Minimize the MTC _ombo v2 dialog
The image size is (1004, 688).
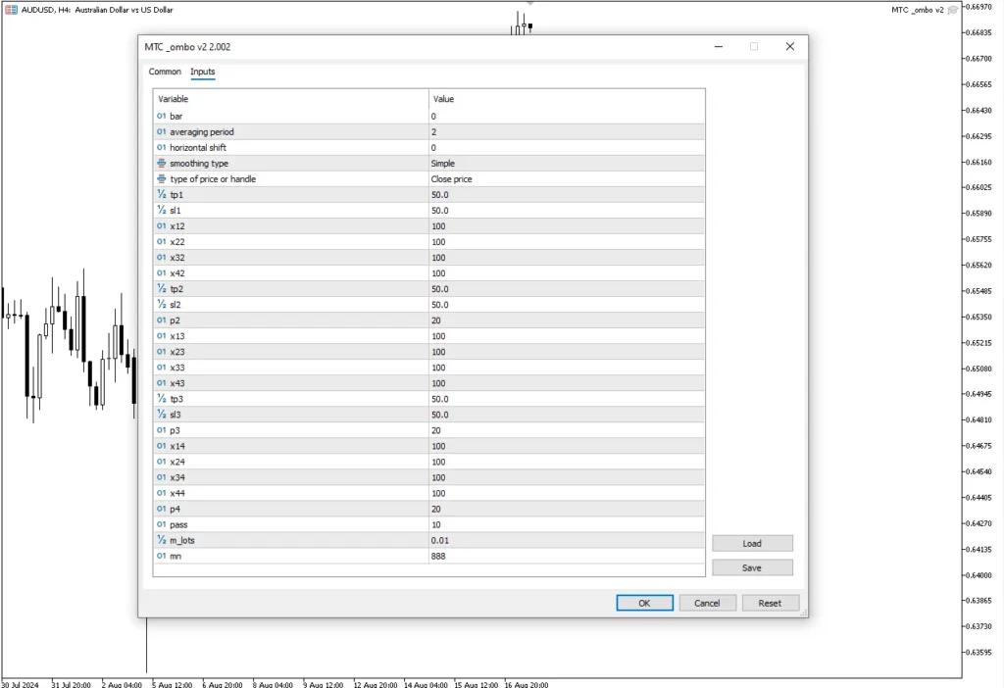[x=719, y=47]
